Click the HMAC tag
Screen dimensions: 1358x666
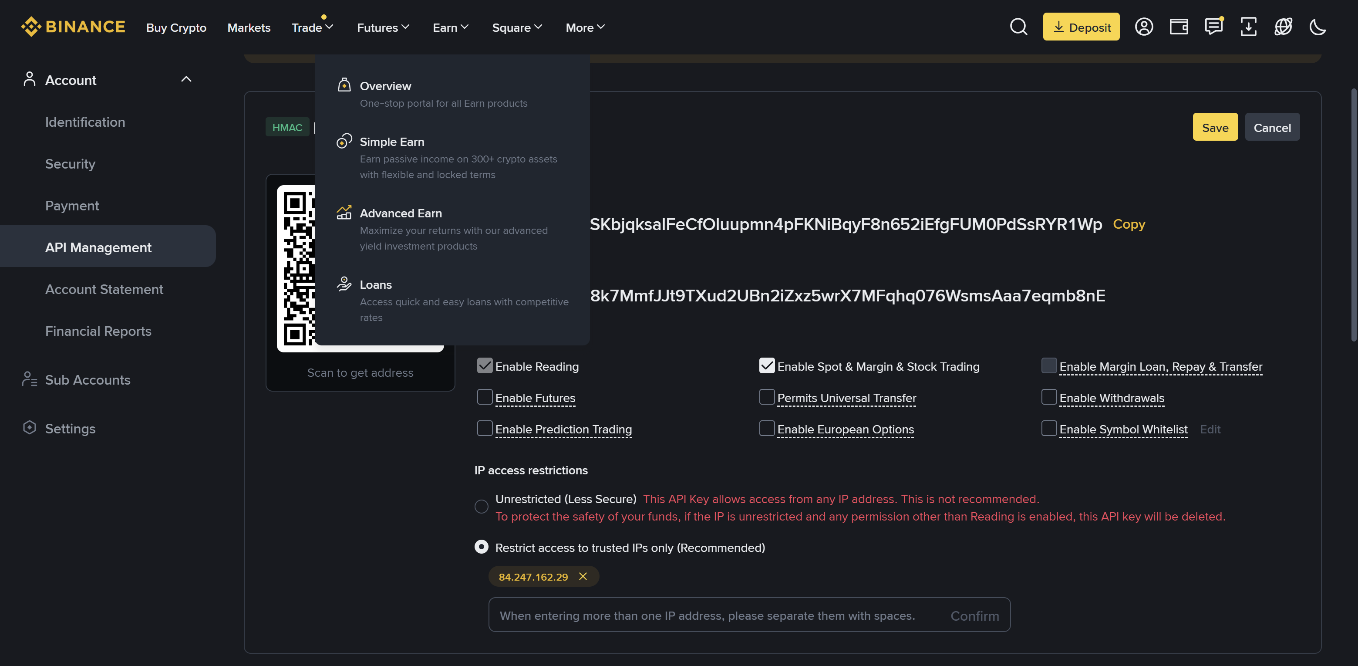[287, 127]
